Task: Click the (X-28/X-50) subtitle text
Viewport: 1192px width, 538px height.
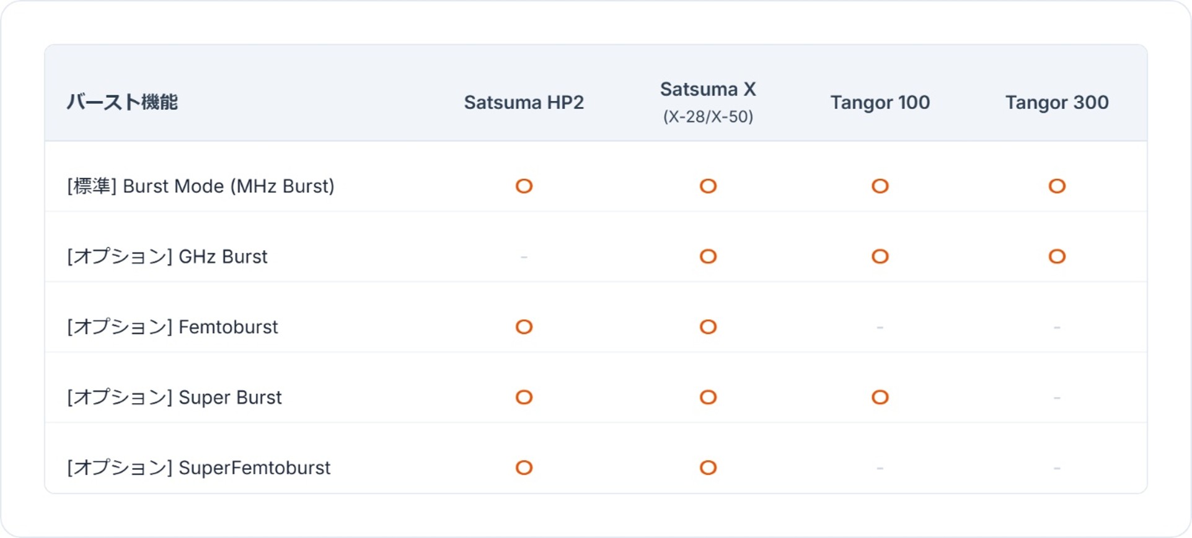Action: point(708,116)
